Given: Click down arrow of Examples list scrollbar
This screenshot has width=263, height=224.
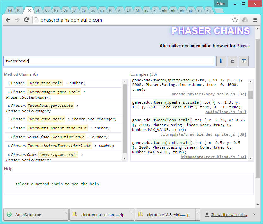Looking at the screenshot, I should (x=250, y=158).
